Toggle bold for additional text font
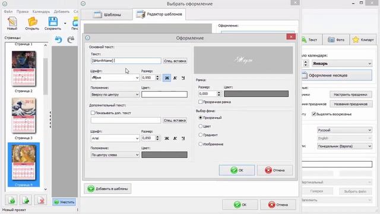The image size is (380, 214). tap(167, 139)
